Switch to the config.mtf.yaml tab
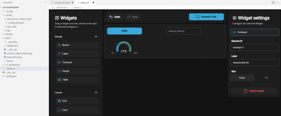Viewport: 281px width, 116px height. pyautogui.click(x=62, y=2)
